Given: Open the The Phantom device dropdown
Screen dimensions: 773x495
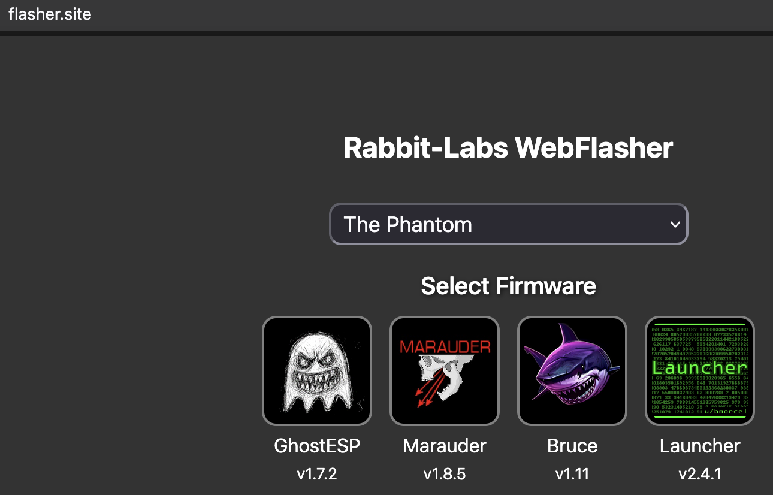Looking at the screenshot, I should point(508,224).
